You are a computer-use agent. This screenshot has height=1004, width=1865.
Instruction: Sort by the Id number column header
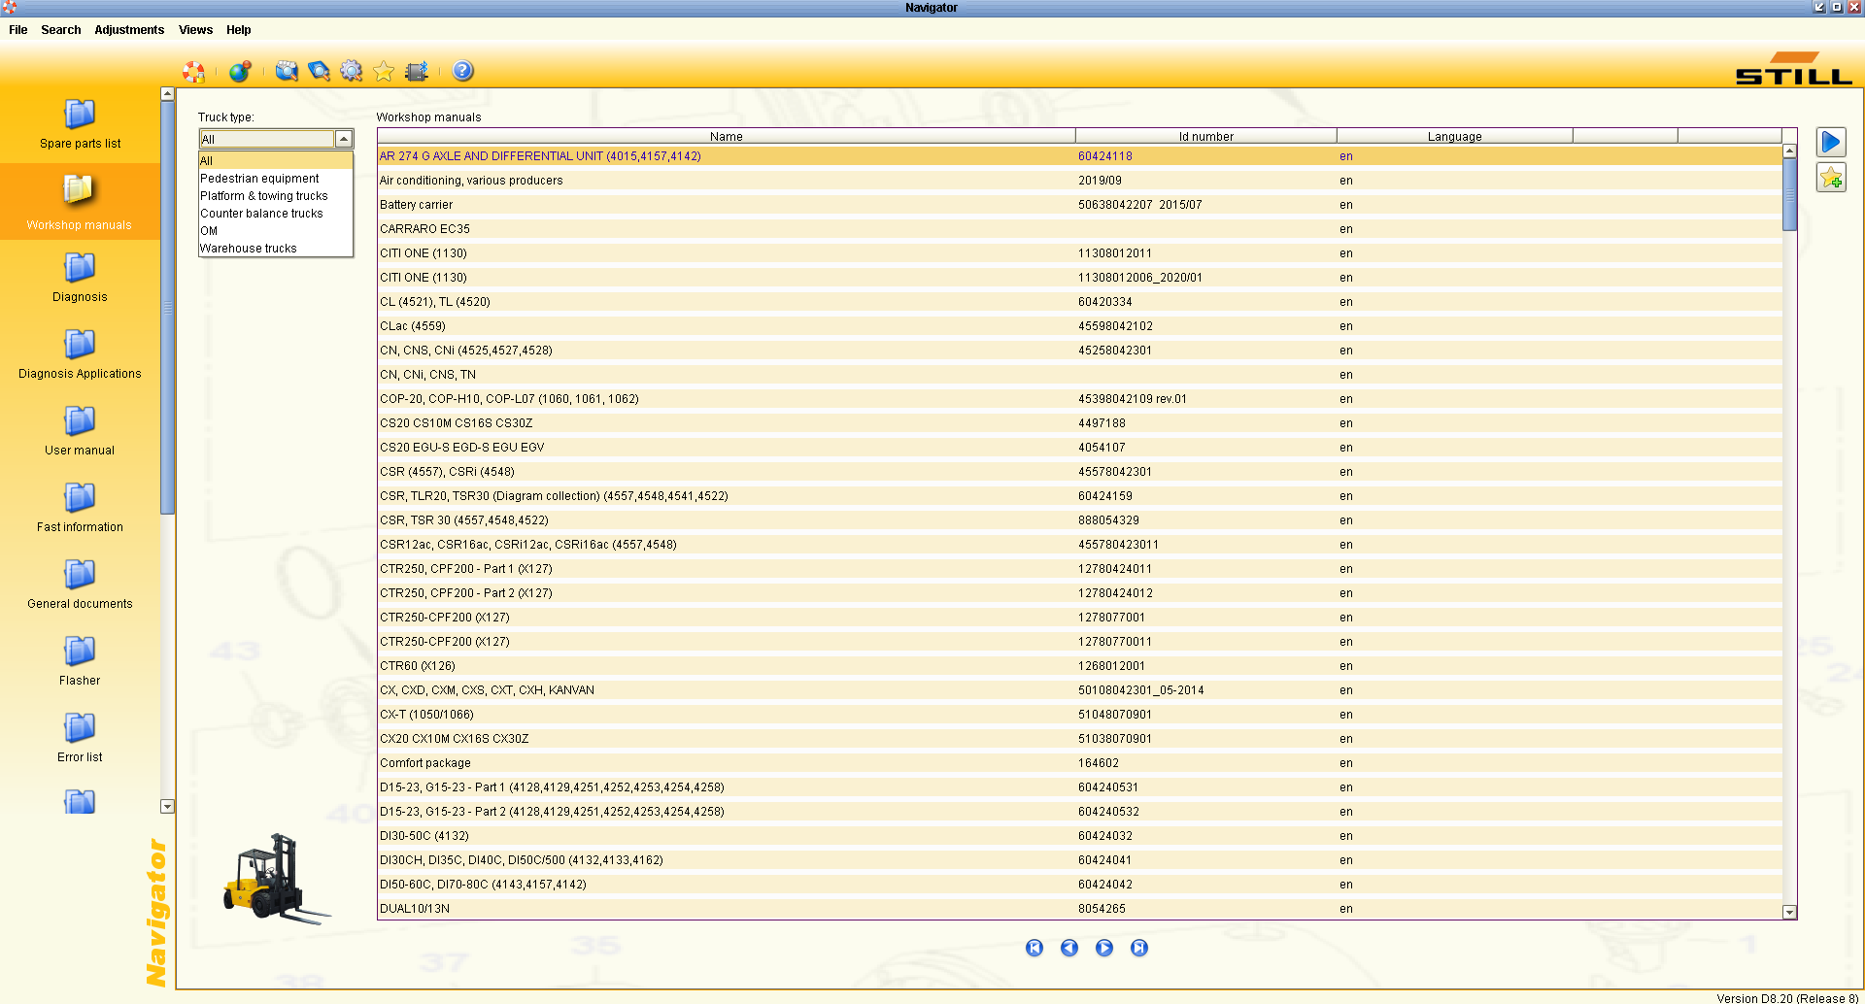point(1206,137)
